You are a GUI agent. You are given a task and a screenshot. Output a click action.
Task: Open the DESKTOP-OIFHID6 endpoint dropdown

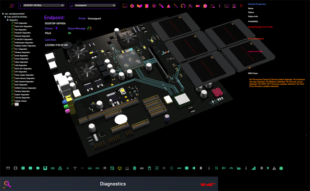click(43, 5)
